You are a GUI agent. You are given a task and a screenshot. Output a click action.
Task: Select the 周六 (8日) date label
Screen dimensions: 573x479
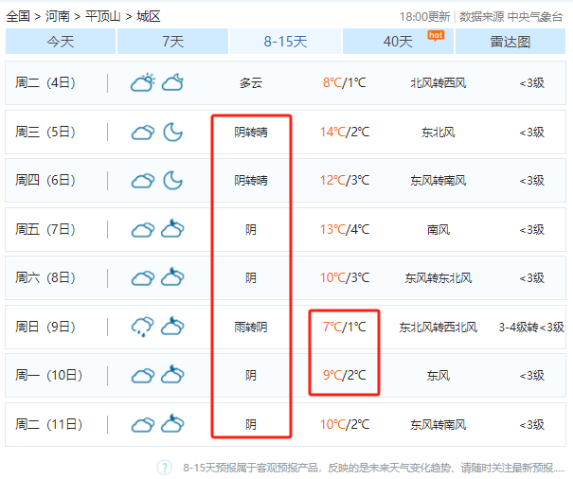coord(45,277)
